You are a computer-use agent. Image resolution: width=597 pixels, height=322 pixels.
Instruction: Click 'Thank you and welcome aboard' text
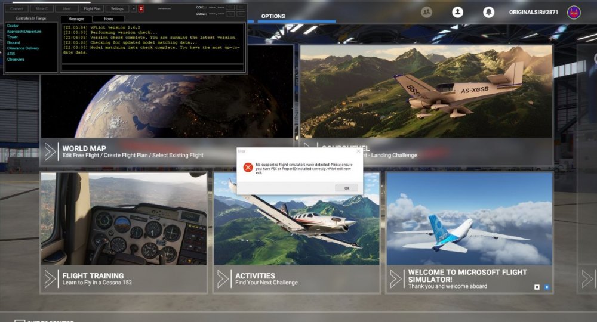[x=447, y=286]
